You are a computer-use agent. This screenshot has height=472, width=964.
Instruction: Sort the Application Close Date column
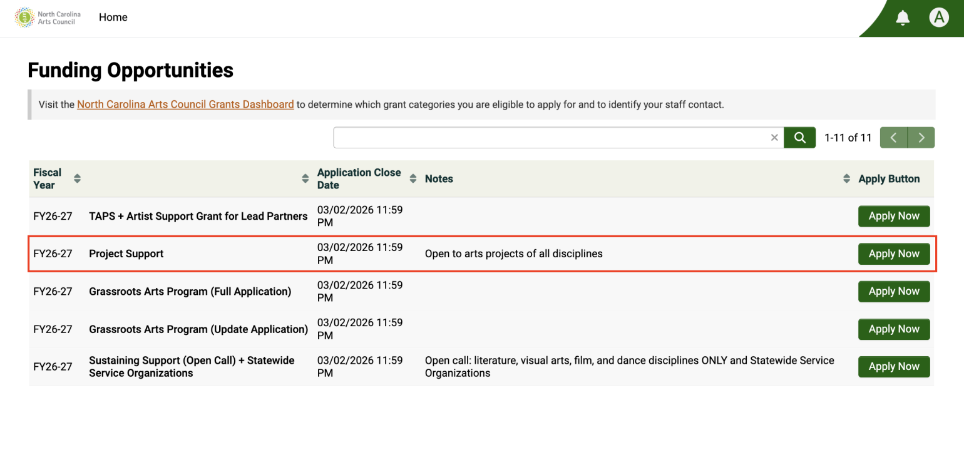coord(413,178)
